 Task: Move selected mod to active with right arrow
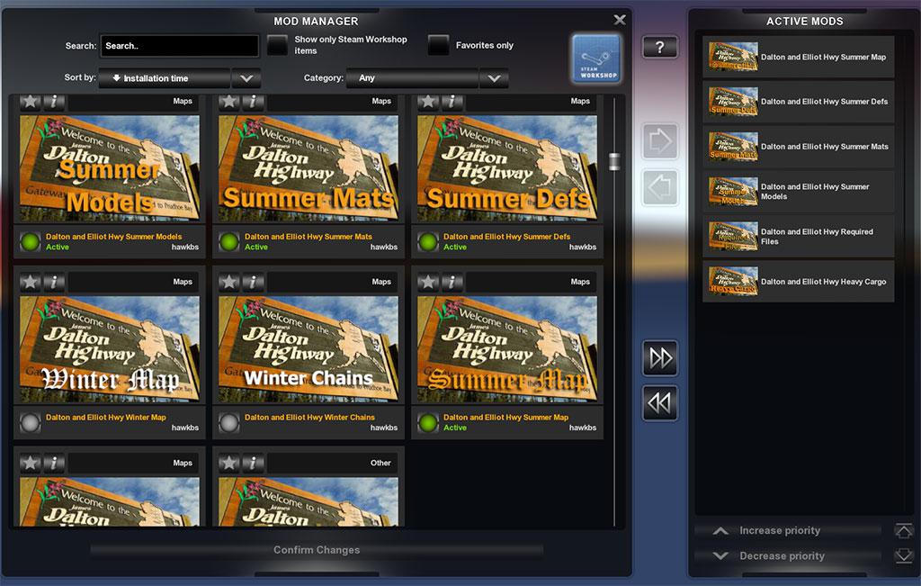pyautogui.click(x=659, y=141)
